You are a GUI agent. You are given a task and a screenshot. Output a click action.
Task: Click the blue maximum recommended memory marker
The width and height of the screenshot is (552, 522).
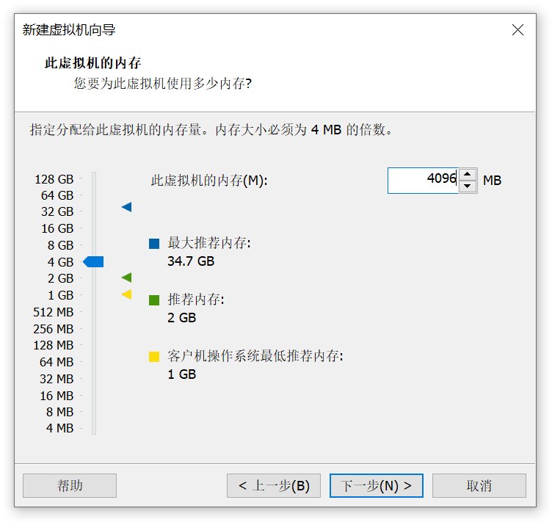tap(127, 207)
